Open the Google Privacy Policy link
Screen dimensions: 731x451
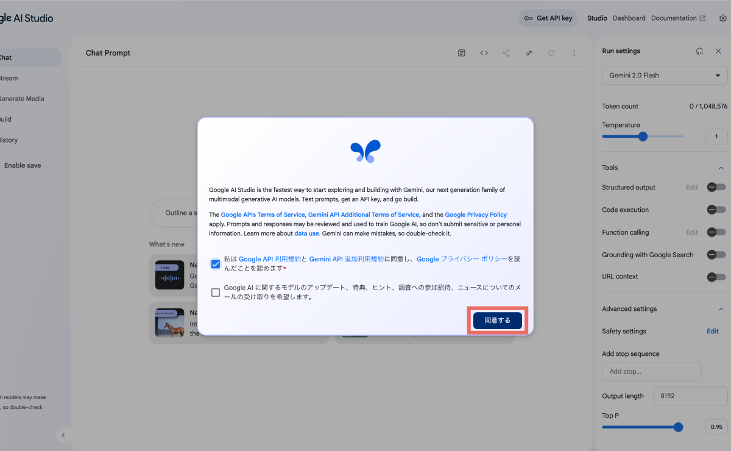point(476,215)
